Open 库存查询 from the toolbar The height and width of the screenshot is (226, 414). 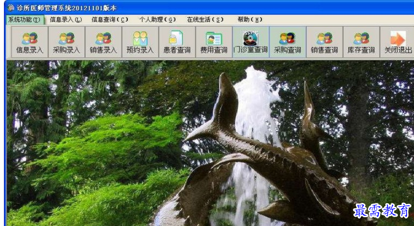[x=361, y=42]
